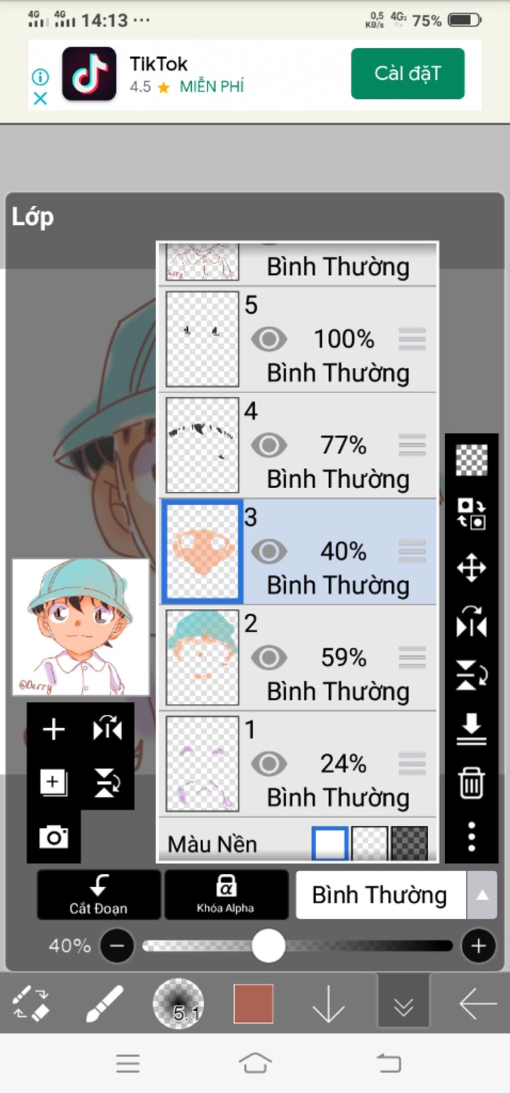This screenshot has height=1093, width=510.
Task: Tap the single down arrow in toolbar
Action: [328, 1003]
